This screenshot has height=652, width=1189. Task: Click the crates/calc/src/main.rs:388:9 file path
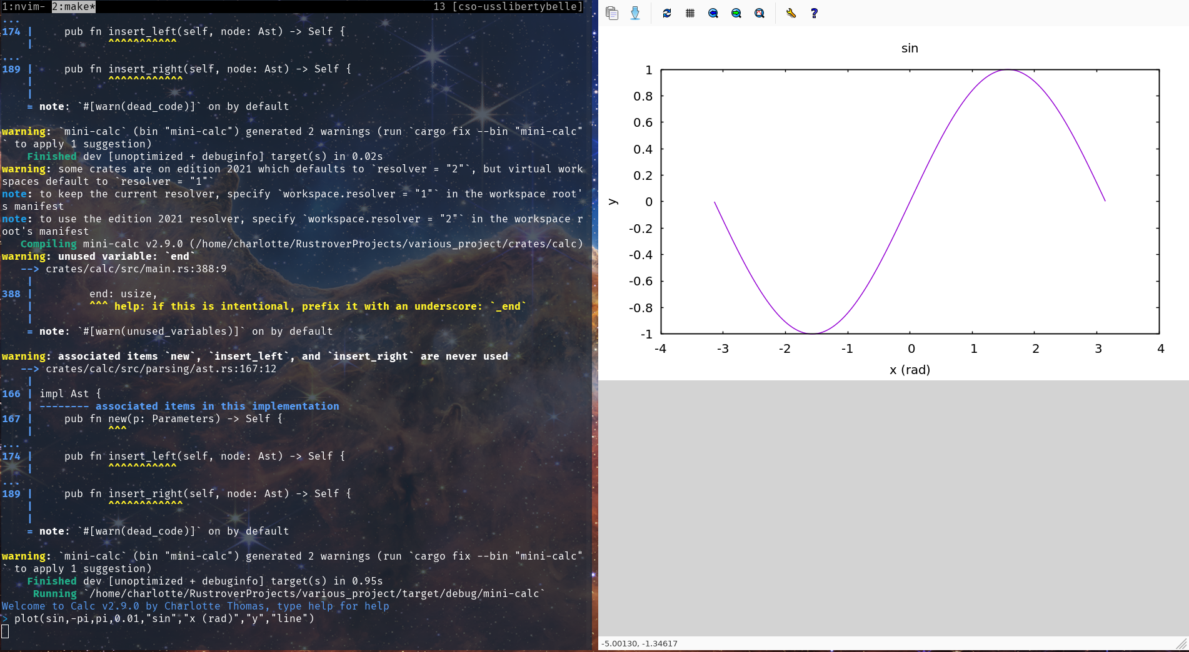pyautogui.click(x=136, y=269)
